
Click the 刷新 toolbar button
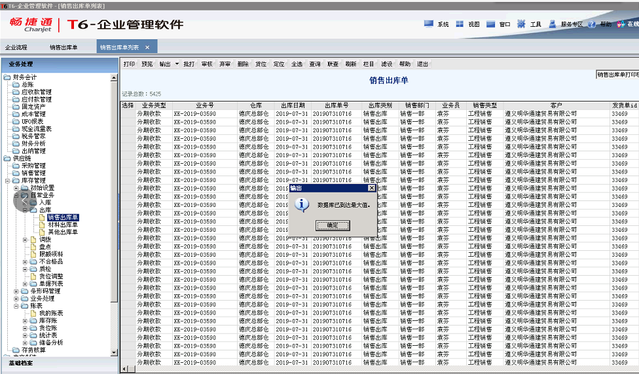[350, 64]
